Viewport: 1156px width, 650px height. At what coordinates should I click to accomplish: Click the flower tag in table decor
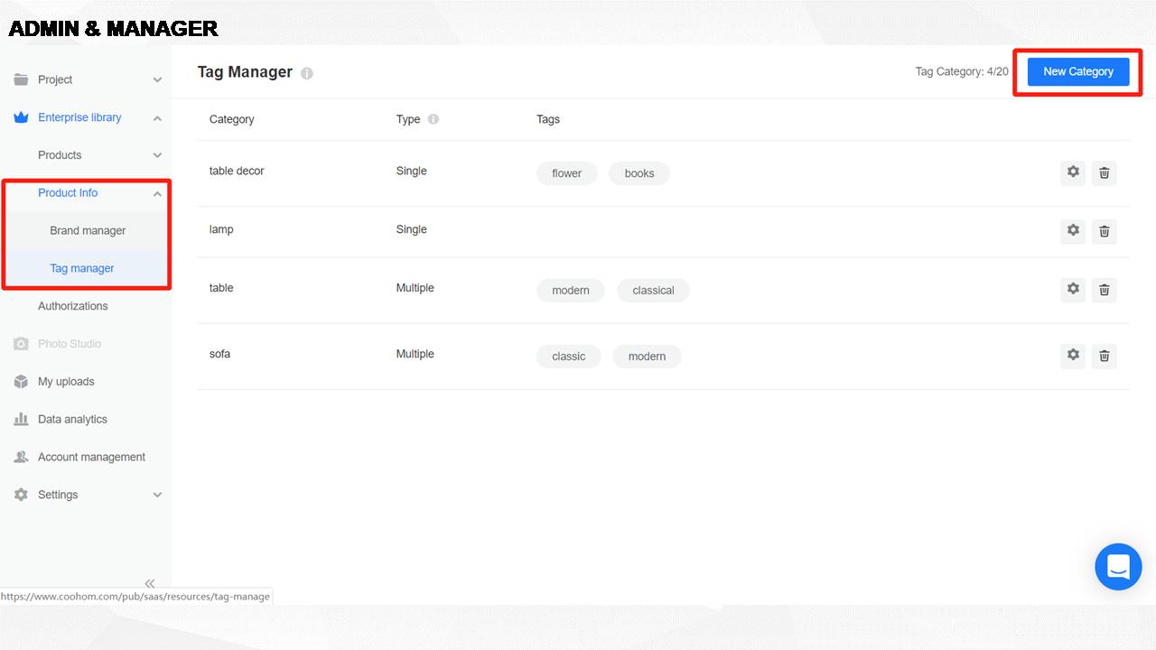566,173
